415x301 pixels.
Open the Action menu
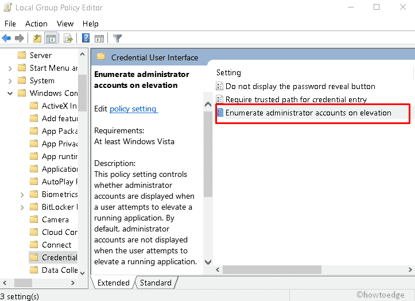coord(36,24)
